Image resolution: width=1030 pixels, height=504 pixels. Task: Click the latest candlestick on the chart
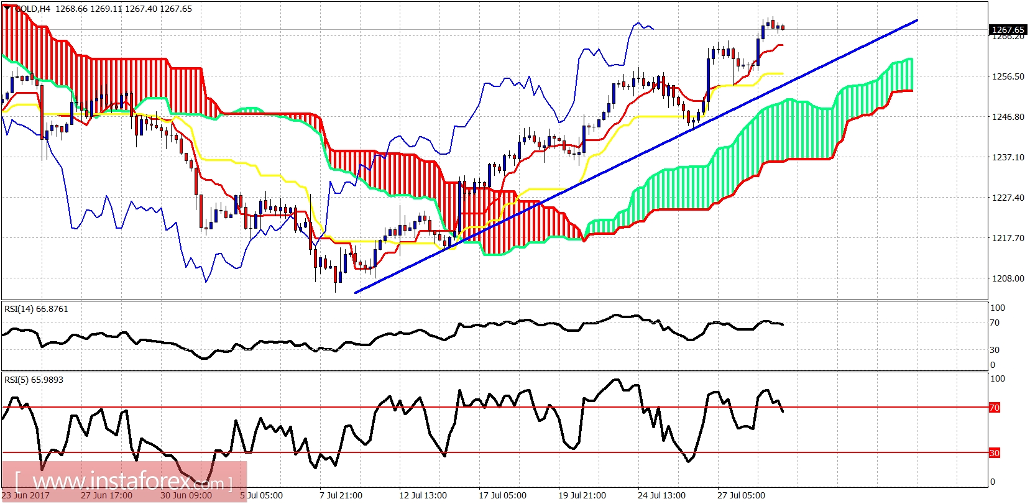tap(783, 27)
